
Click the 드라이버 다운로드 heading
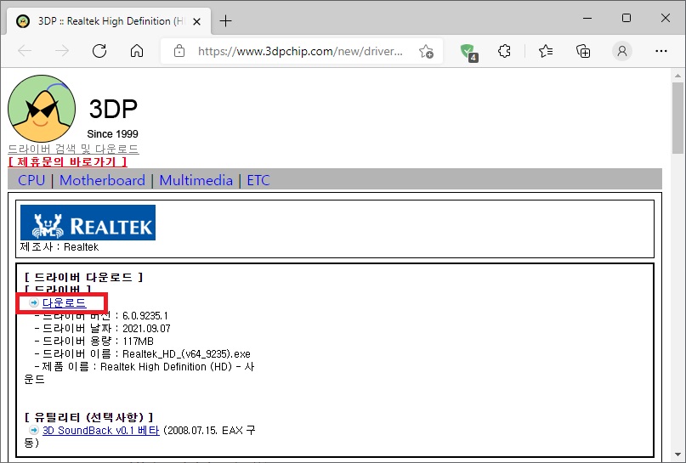click(x=83, y=277)
